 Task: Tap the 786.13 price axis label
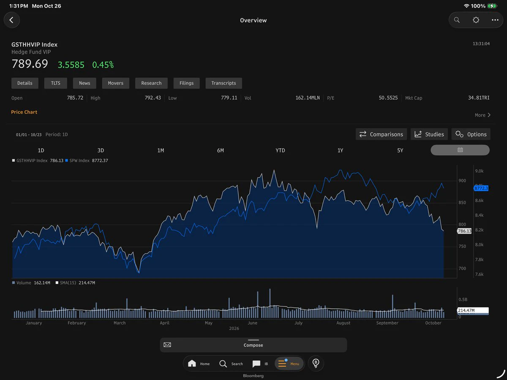coord(464,231)
